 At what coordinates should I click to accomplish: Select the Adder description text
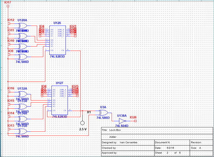tap(113, 137)
